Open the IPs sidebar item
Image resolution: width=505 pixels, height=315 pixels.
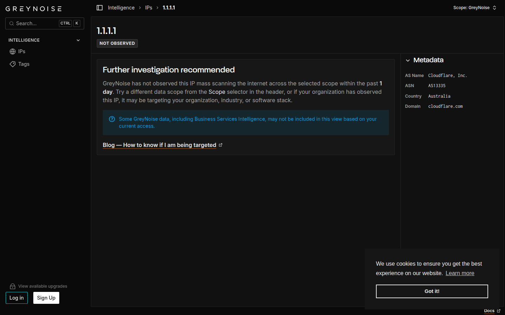click(45, 51)
